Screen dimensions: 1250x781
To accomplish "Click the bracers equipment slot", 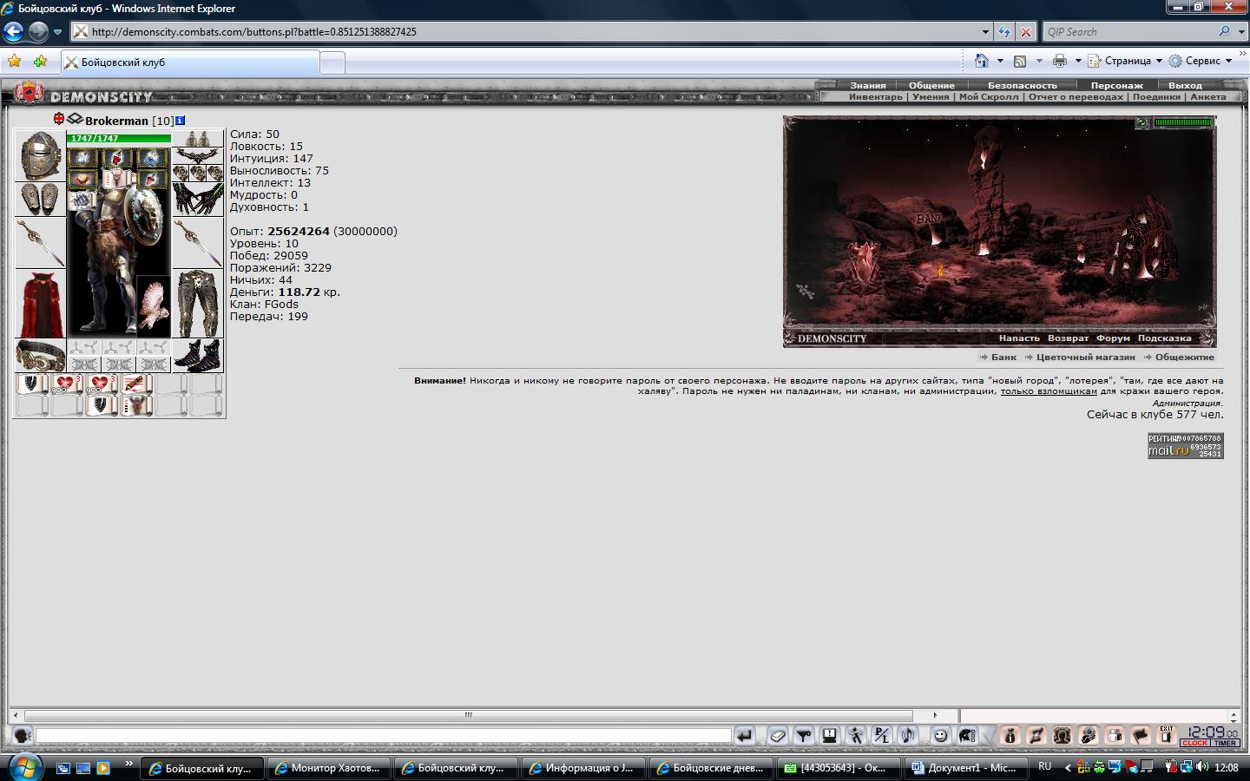I will 40,200.
